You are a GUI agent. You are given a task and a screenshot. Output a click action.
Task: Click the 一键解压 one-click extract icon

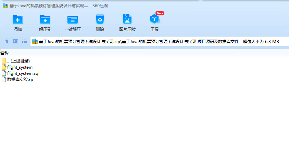[x=73, y=19]
